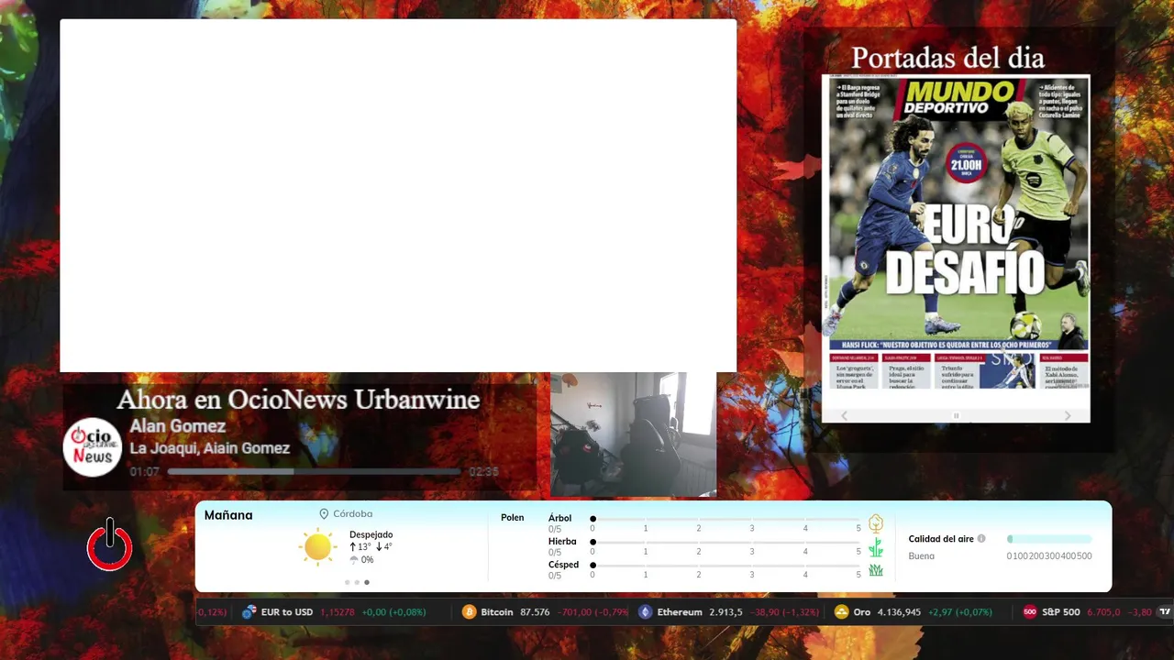
Task: Click the S&P 500 red badge icon
Action: [1030, 611]
